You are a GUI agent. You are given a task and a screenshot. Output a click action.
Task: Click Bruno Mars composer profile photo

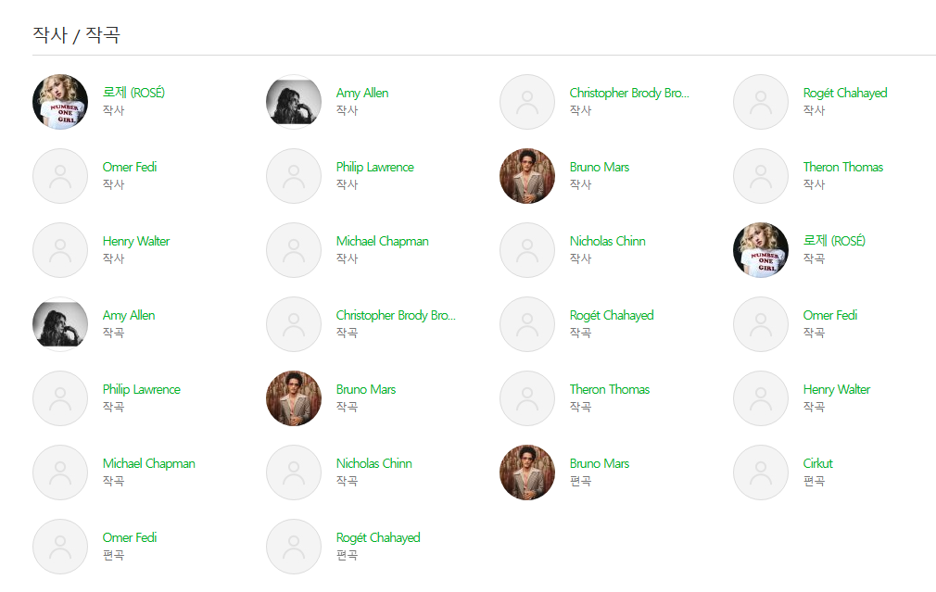294,398
